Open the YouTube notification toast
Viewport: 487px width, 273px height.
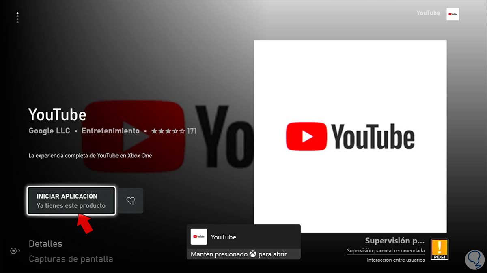point(243,242)
